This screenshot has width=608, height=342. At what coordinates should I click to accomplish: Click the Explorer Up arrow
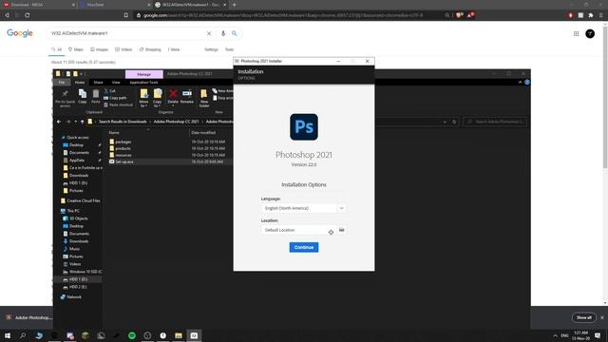tap(83, 122)
